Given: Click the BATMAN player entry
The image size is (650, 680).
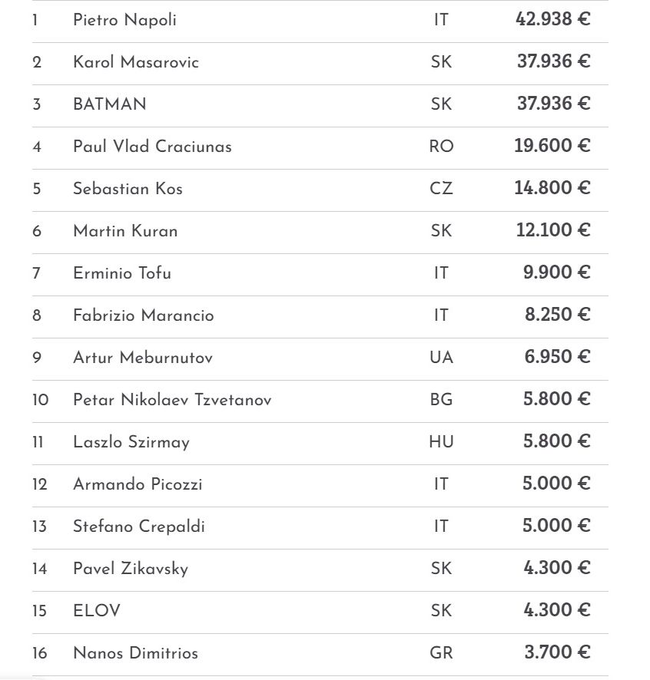Looking at the screenshot, I should click(x=109, y=104).
